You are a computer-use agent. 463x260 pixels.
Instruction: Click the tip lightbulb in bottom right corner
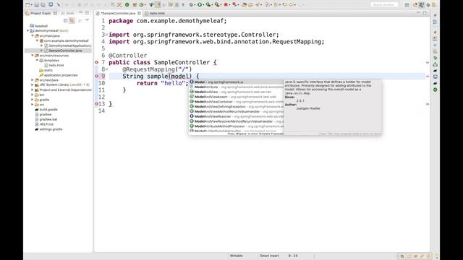click(437, 256)
